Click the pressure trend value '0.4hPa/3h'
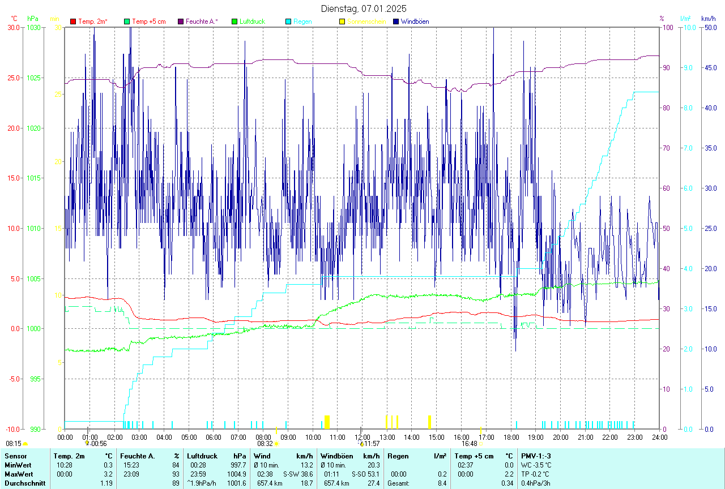The height and width of the screenshot is (489, 725). [536, 483]
